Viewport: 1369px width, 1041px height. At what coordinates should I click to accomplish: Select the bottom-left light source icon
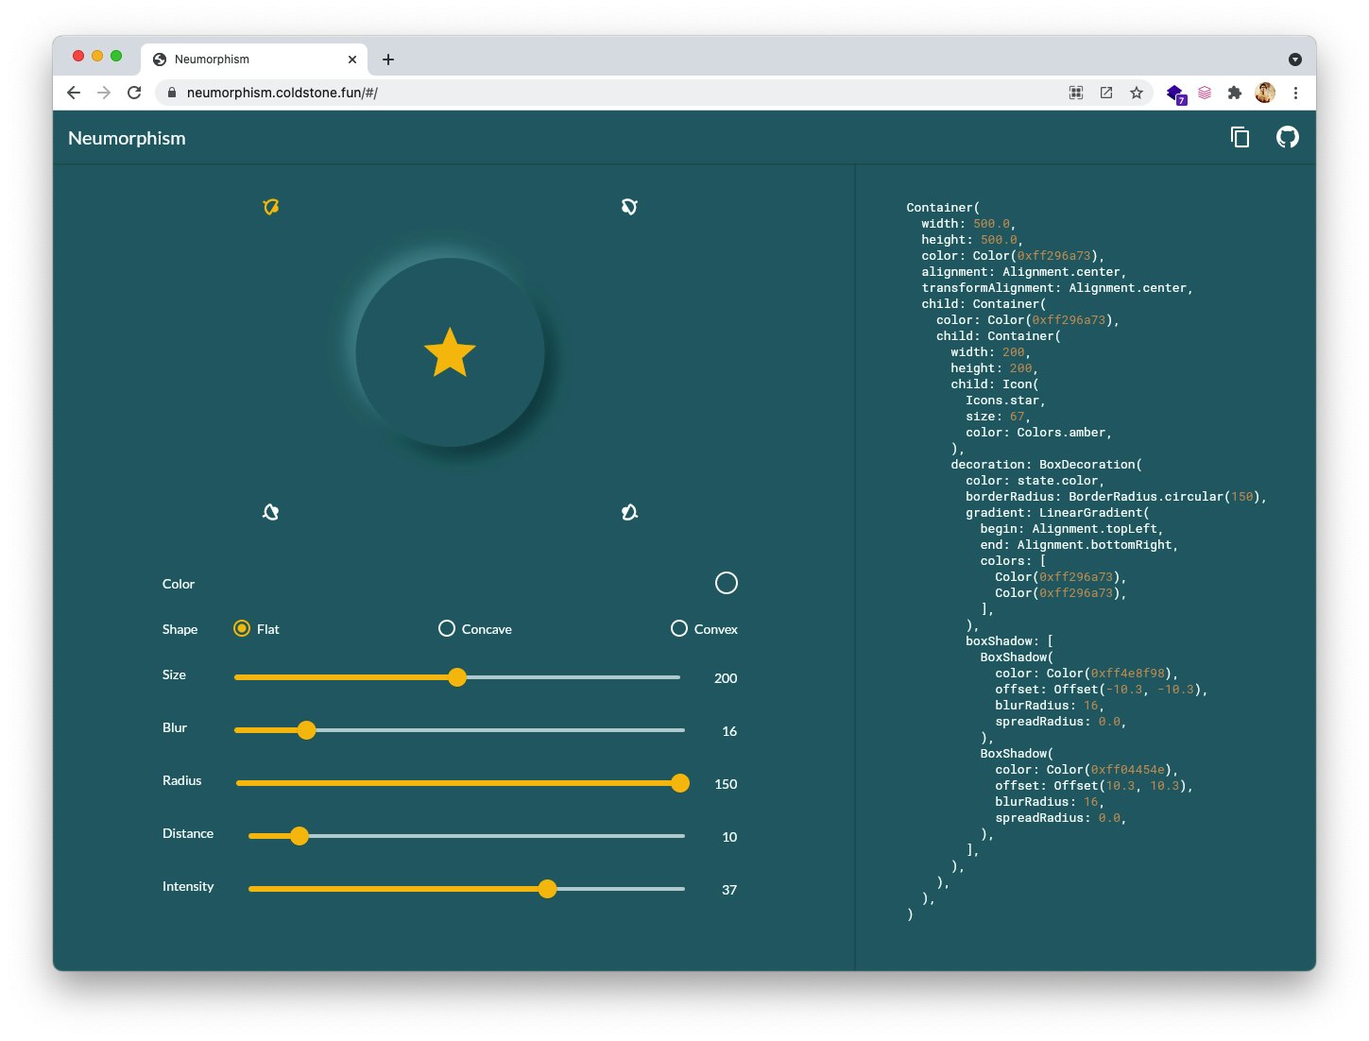[x=270, y=511]
